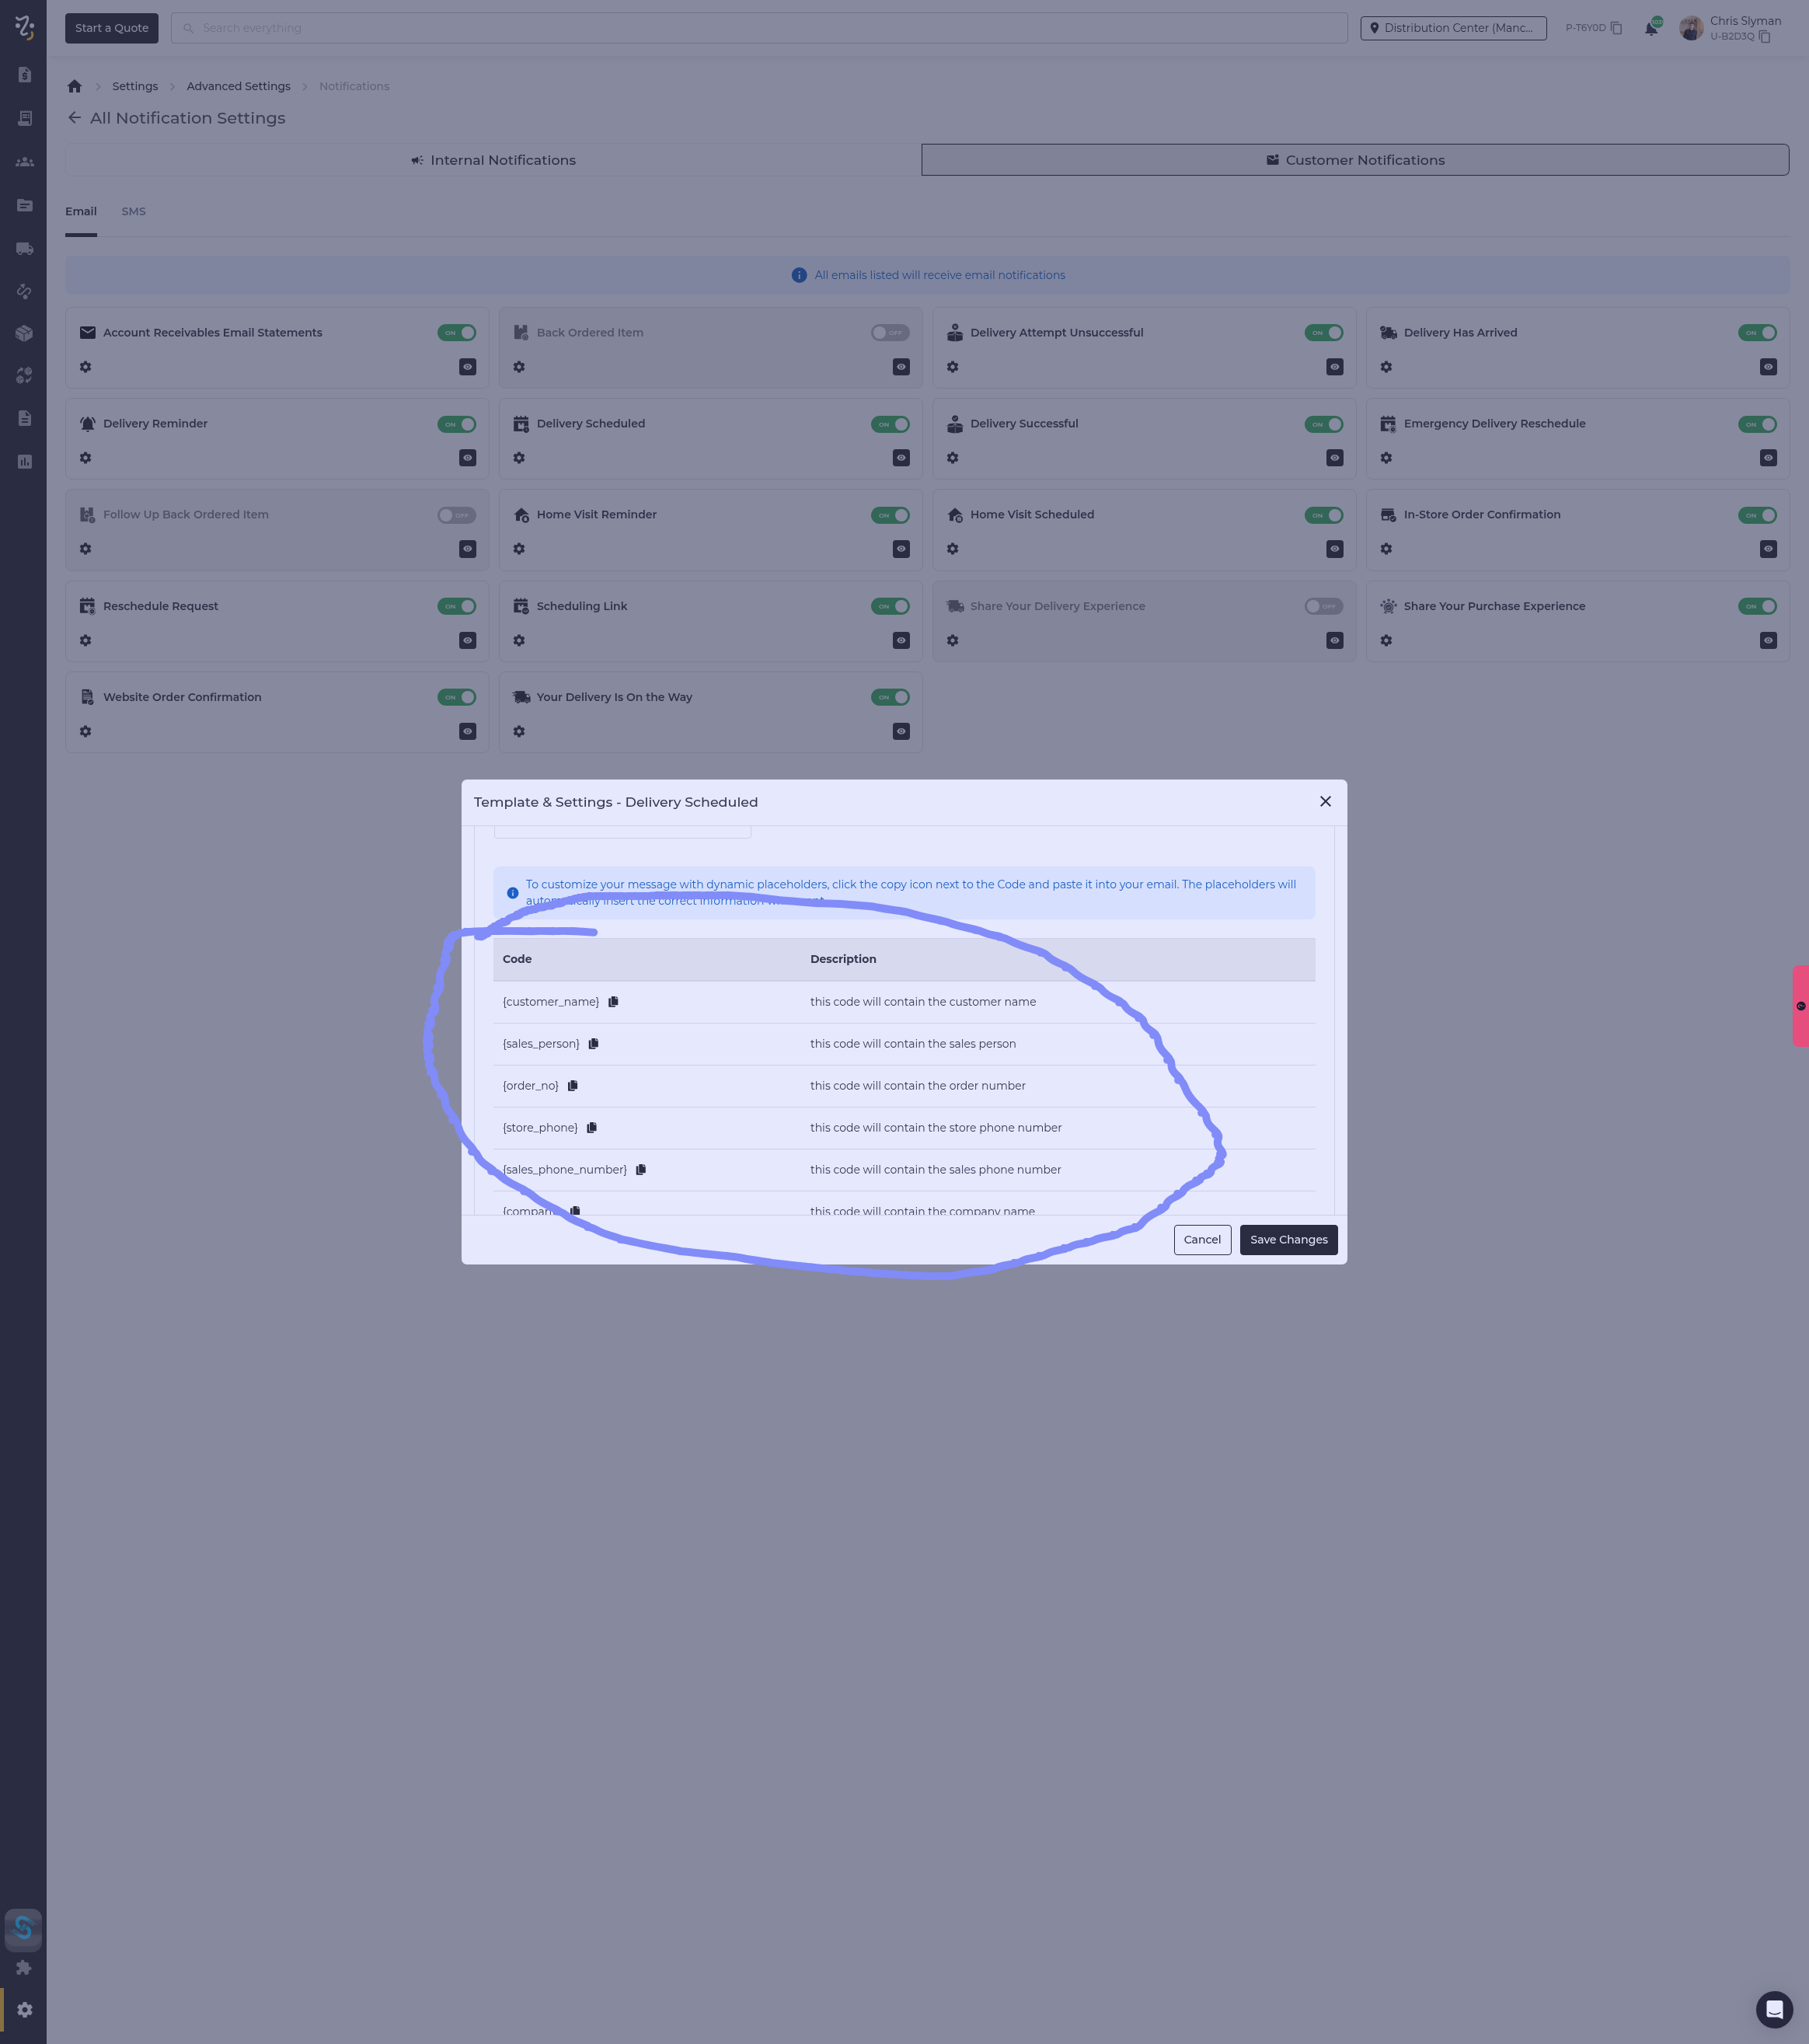Viewport: 1809px width, 2044px height.
Task: Copy the {customer_name} placeholder code
Action: 613,1002
